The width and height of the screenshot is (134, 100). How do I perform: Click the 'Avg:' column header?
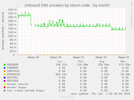[103, 61]
